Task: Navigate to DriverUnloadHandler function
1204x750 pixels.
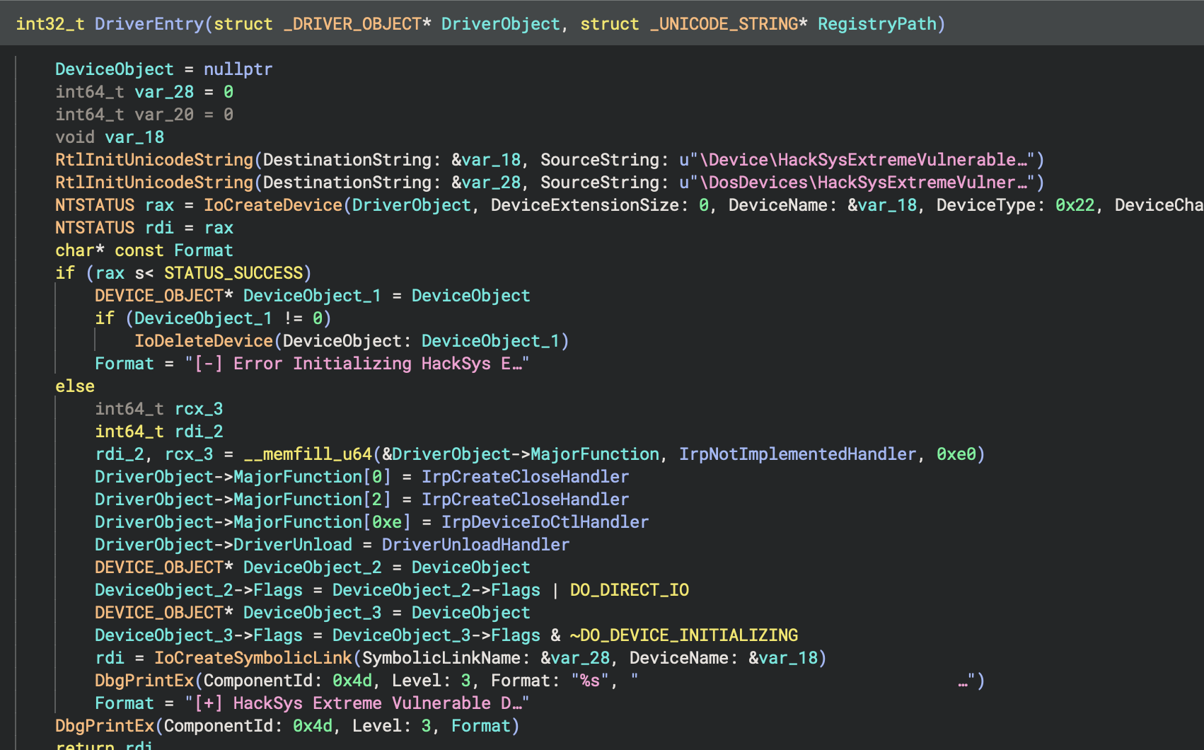Action: click(x=475, y=545)
